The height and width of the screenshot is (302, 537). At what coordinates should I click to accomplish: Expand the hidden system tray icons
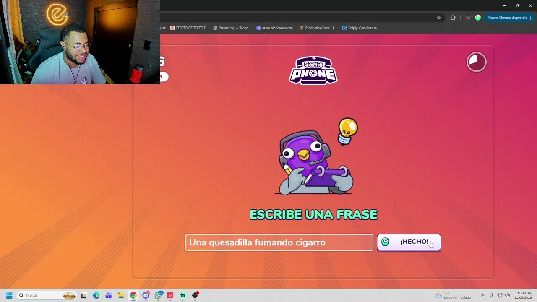[482, 295]
